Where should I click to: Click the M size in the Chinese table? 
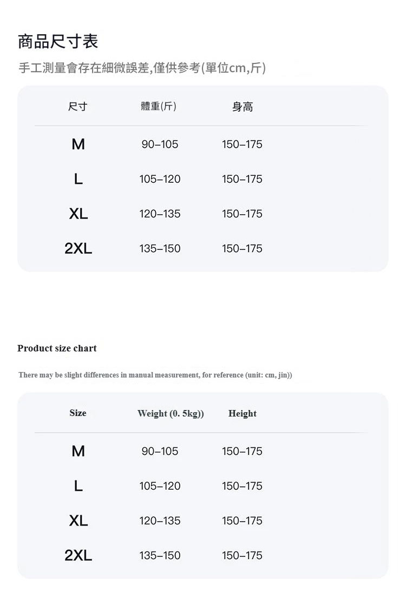click(x=78, y=144)
